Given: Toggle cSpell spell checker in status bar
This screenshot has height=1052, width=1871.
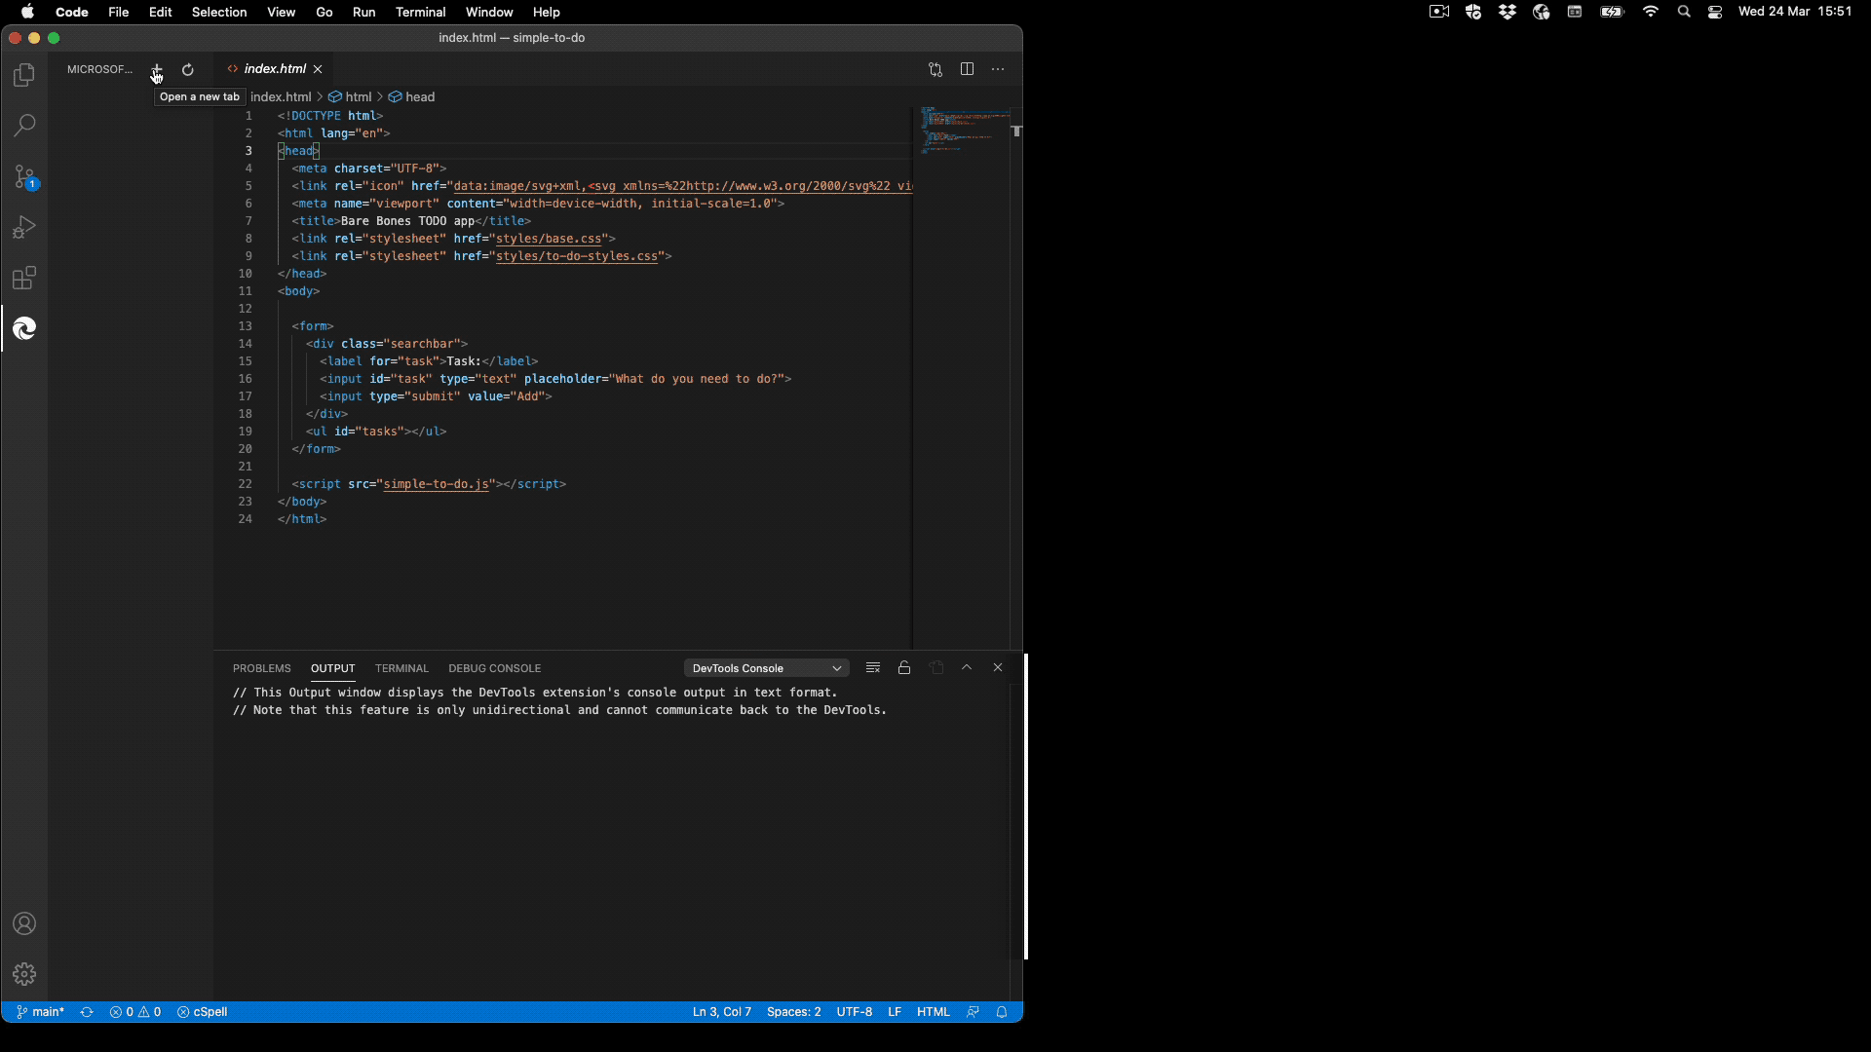Looking at the screenshot, I should (x=203, y=1012).
